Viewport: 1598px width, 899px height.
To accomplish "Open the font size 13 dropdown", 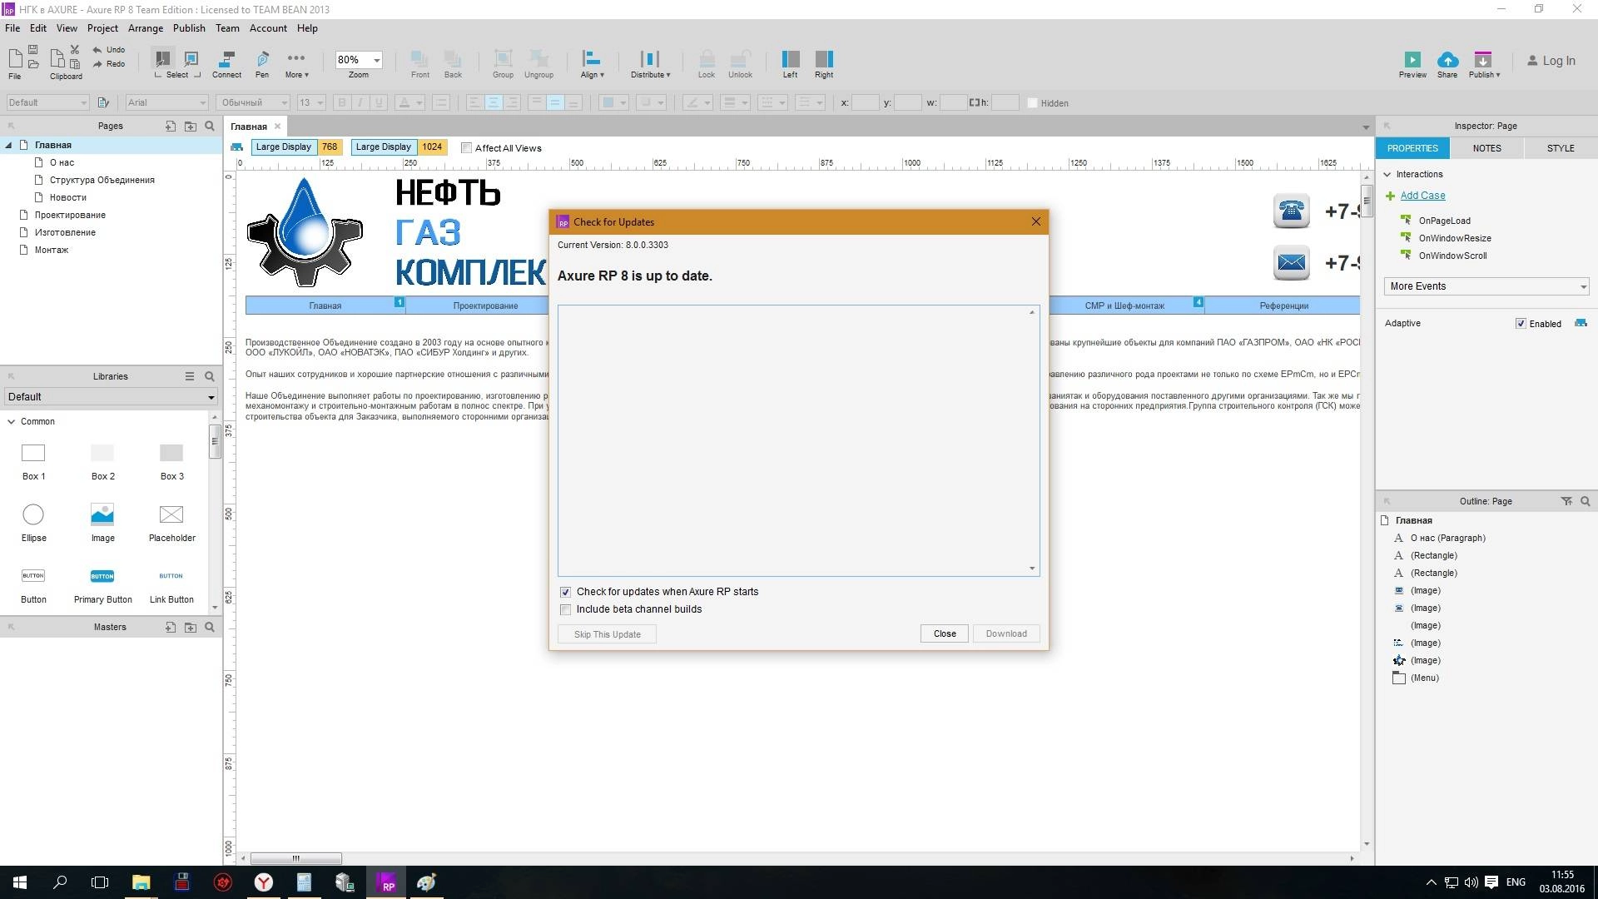I will tap(311, 102).
